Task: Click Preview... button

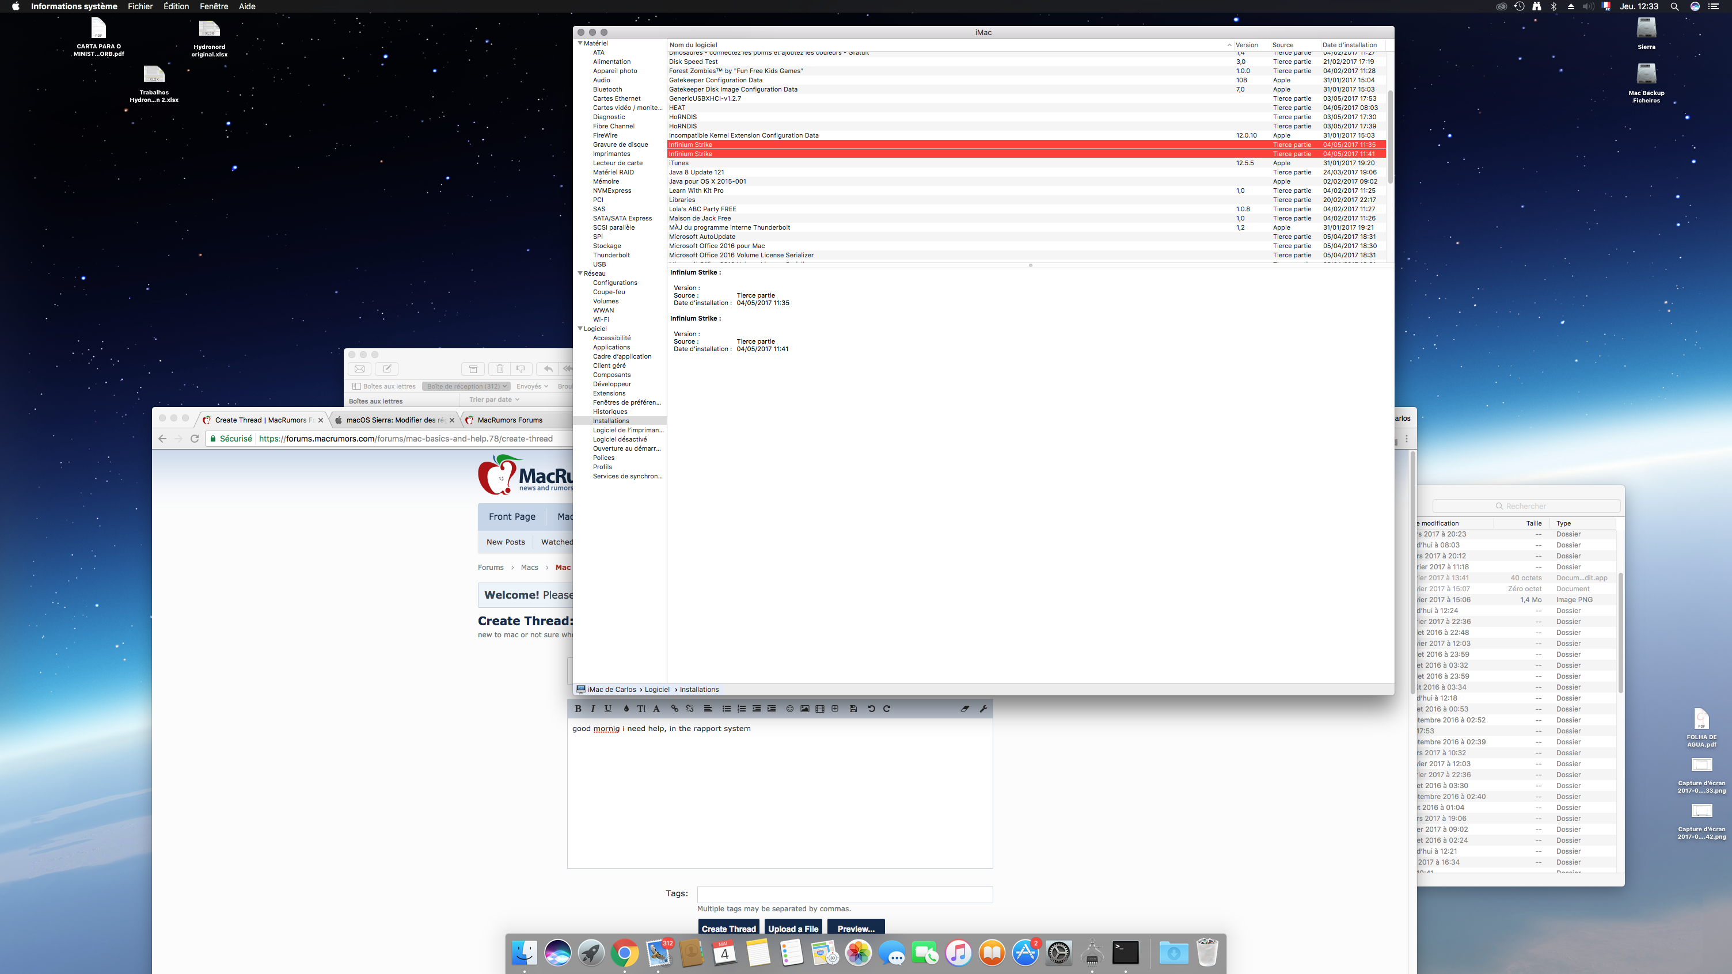Action: [x=855, y=929]
